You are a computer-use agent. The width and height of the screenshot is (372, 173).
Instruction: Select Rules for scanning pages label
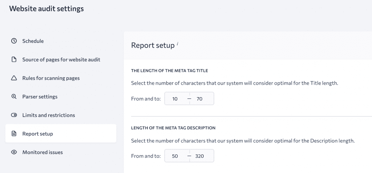51,78
